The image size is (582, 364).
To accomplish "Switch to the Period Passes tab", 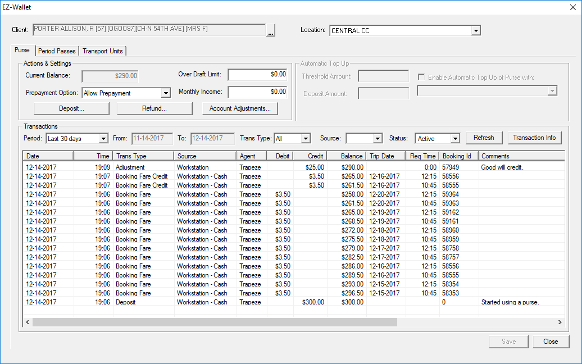I will tap(56, 51).
